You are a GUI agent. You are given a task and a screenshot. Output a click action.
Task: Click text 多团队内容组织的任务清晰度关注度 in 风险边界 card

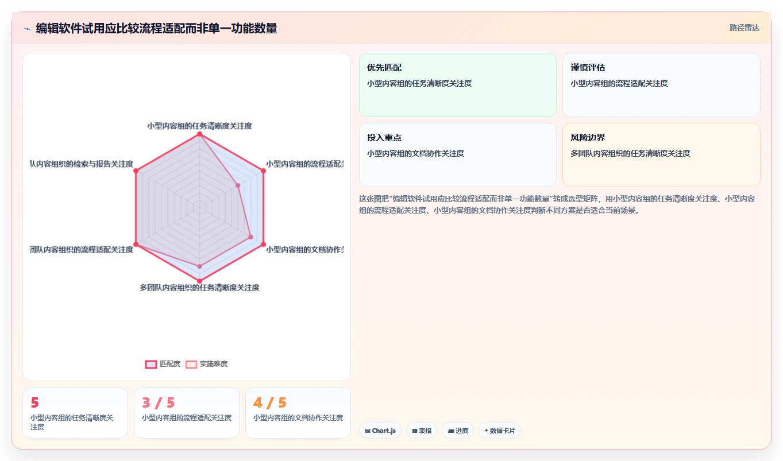(x=630, y=153)
